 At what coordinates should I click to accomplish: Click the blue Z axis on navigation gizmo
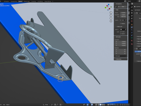pyautogui.click(x=109, y=5)
